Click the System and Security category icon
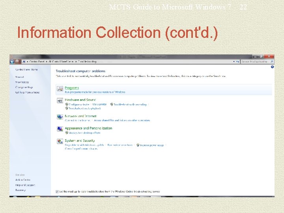The image size is (284, 213). (60, 141)
